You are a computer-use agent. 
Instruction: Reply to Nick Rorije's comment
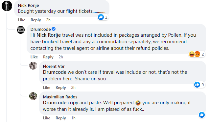[x=36, y=20]
